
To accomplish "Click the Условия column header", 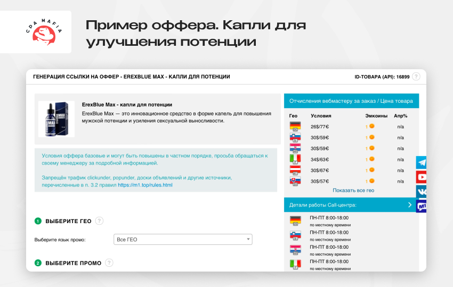I will pos(321,116).
